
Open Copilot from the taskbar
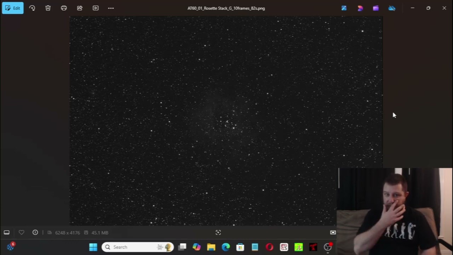tap(196, 247)
